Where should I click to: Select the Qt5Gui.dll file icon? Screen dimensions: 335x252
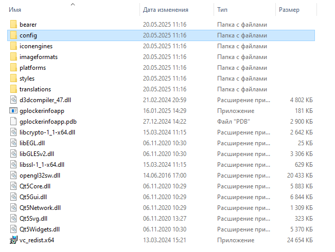point(13,197)
